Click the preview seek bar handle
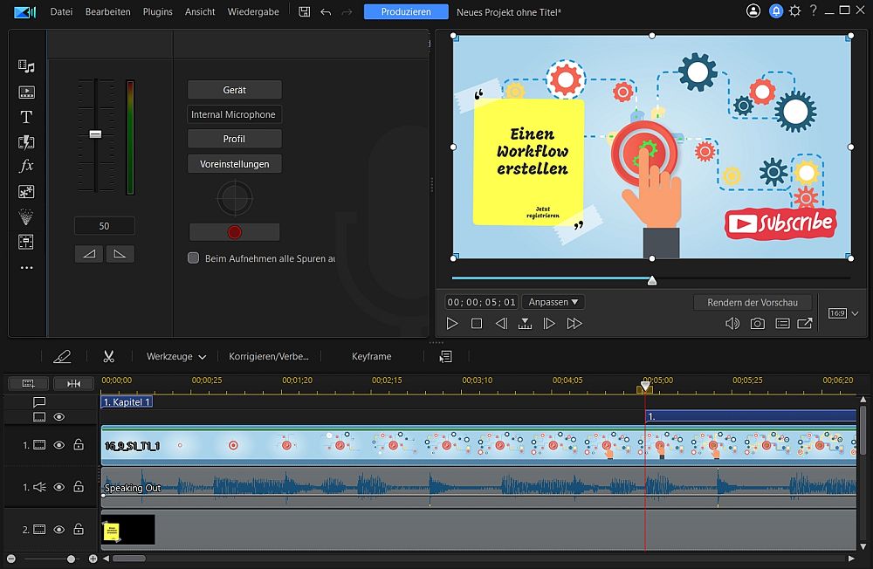The width and height of the screenshot is (873, 569). pos(652,281)
